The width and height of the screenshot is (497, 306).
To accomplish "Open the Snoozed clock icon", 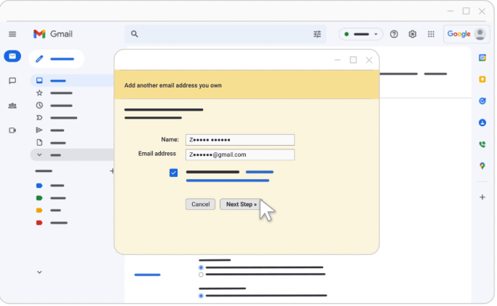I will pyautogui.click(x=39, y=105).
